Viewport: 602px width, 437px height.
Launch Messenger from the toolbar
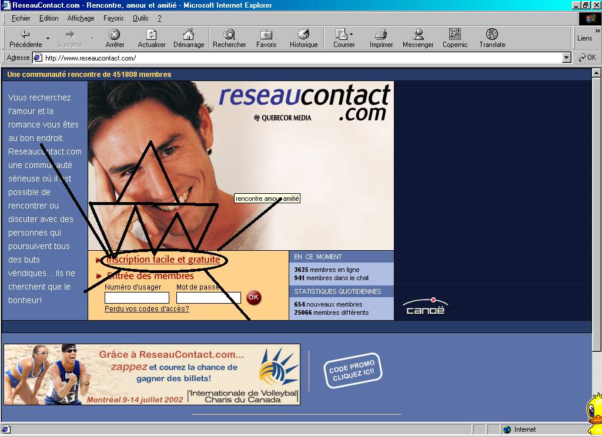418,38
